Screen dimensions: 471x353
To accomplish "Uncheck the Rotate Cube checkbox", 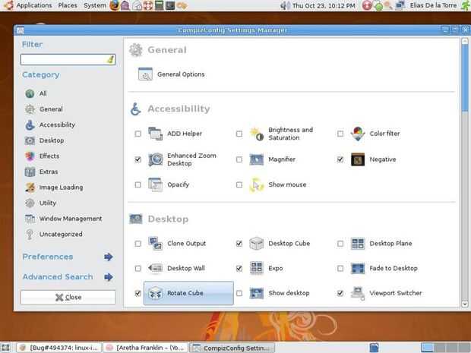I will click(x=138, y=293).
